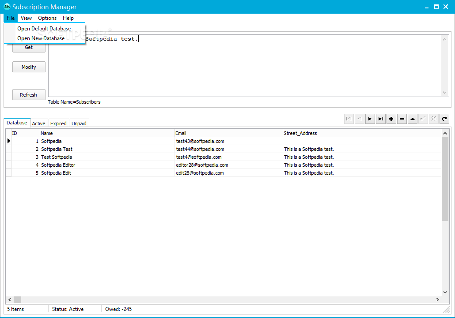
Task: Post edit with checkmark navigator button
Action: 423,119
